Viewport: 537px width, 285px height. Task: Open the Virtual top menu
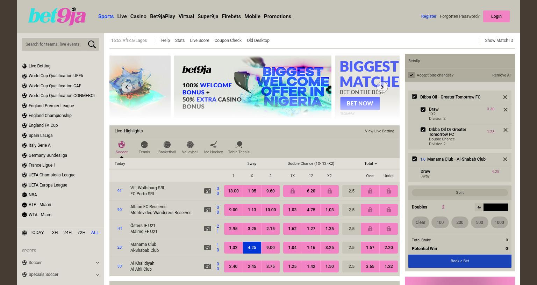(x=186, y=16)
